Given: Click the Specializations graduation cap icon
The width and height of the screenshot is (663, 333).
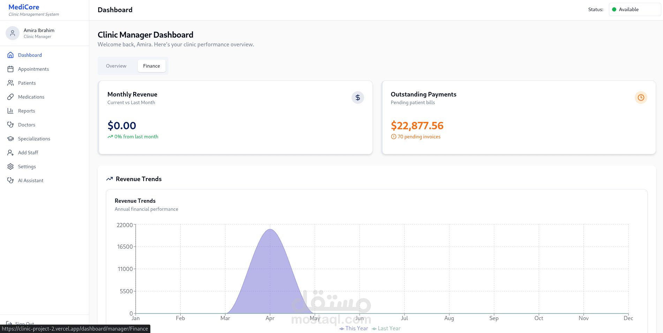Looking at the screenshot, I should click(10, 139).
